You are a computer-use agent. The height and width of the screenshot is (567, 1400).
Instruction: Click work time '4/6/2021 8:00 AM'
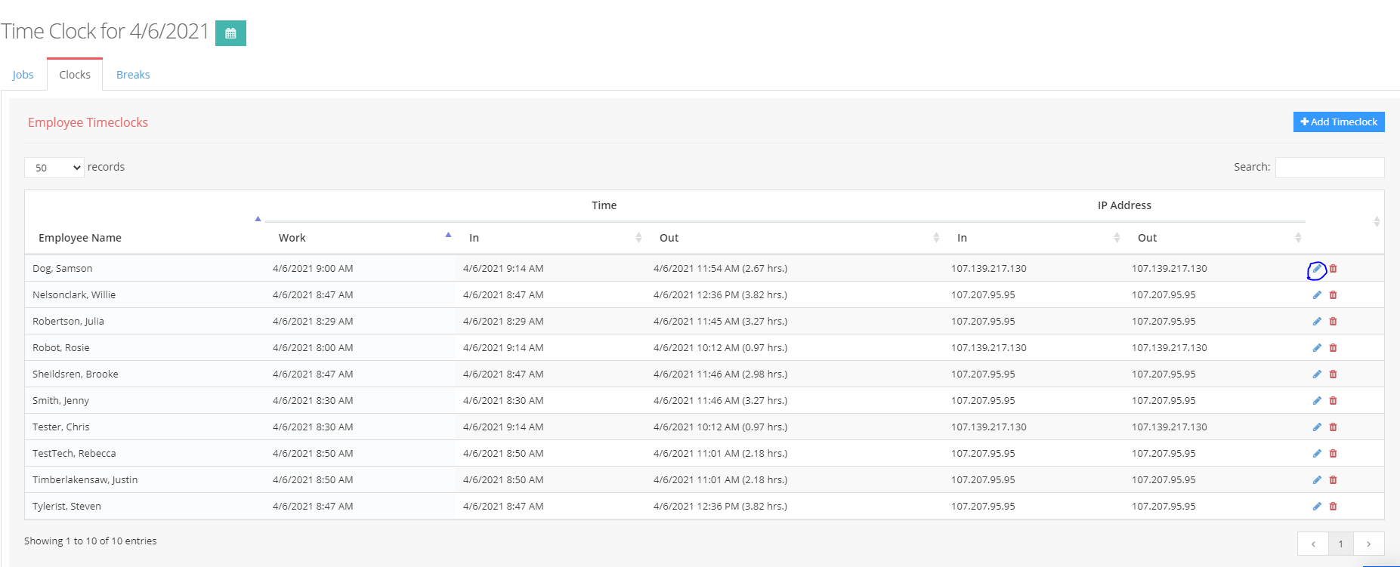click(313, 348)
